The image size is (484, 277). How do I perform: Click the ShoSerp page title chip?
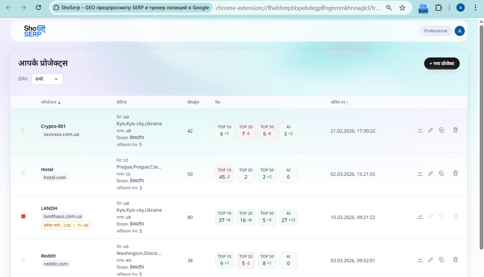(x=132, y=8)
